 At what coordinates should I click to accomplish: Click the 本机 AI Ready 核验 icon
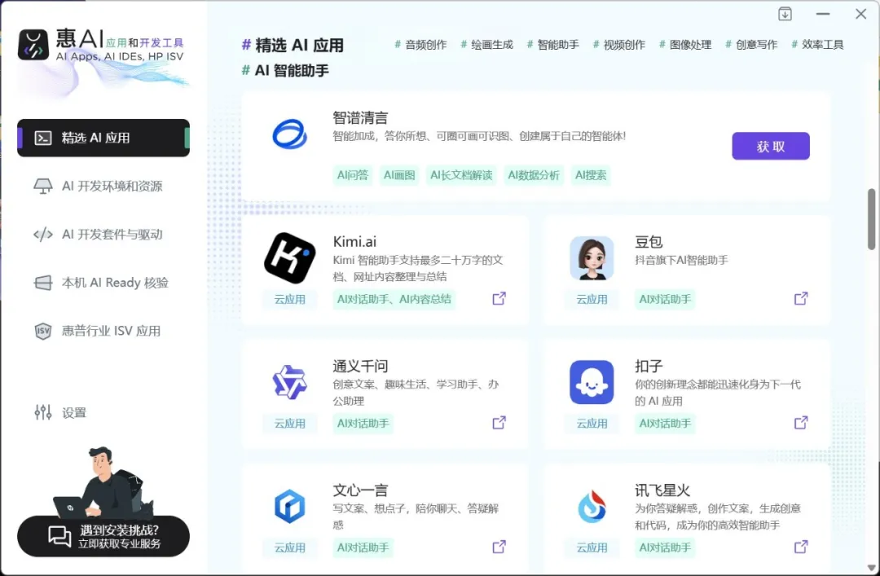43,283
